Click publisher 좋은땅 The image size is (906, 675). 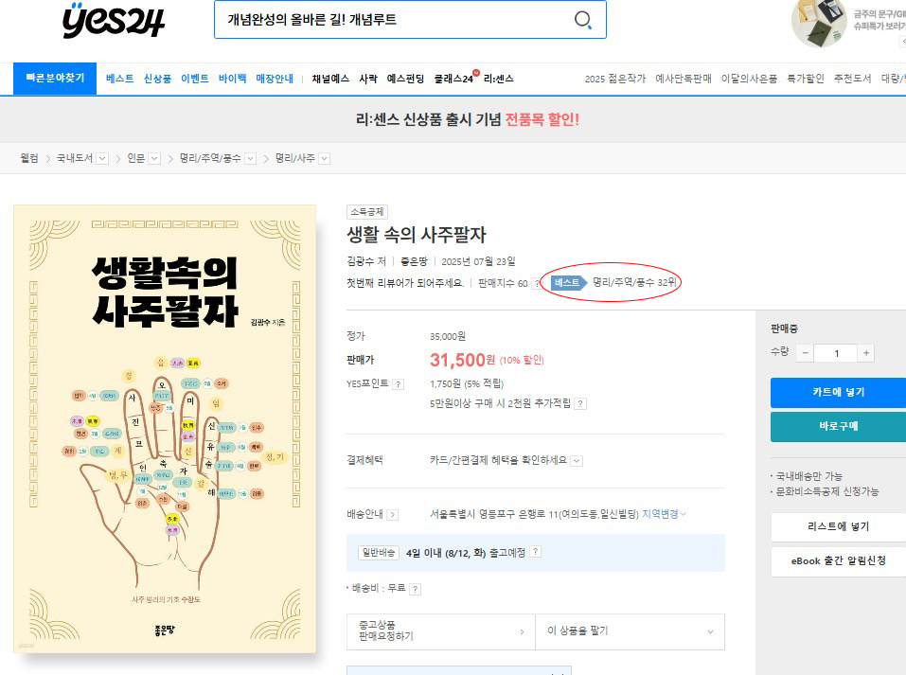pyautogui.click(x=414, y=261)
